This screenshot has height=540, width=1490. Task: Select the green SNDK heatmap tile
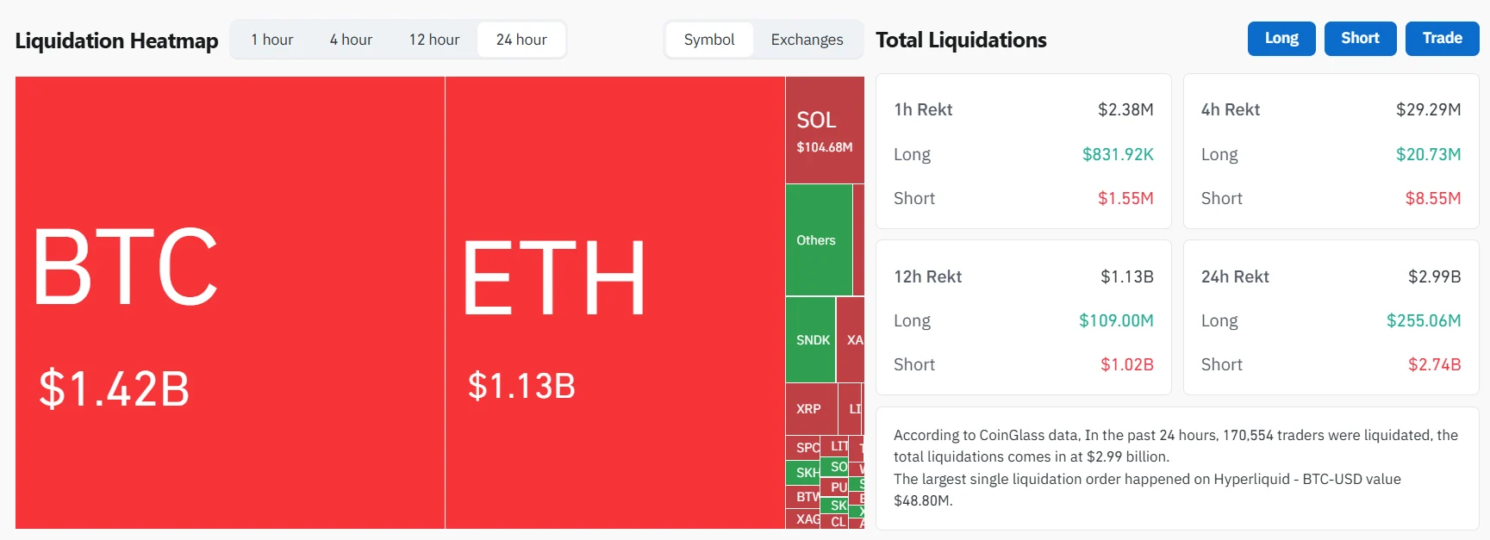[811, 340]
